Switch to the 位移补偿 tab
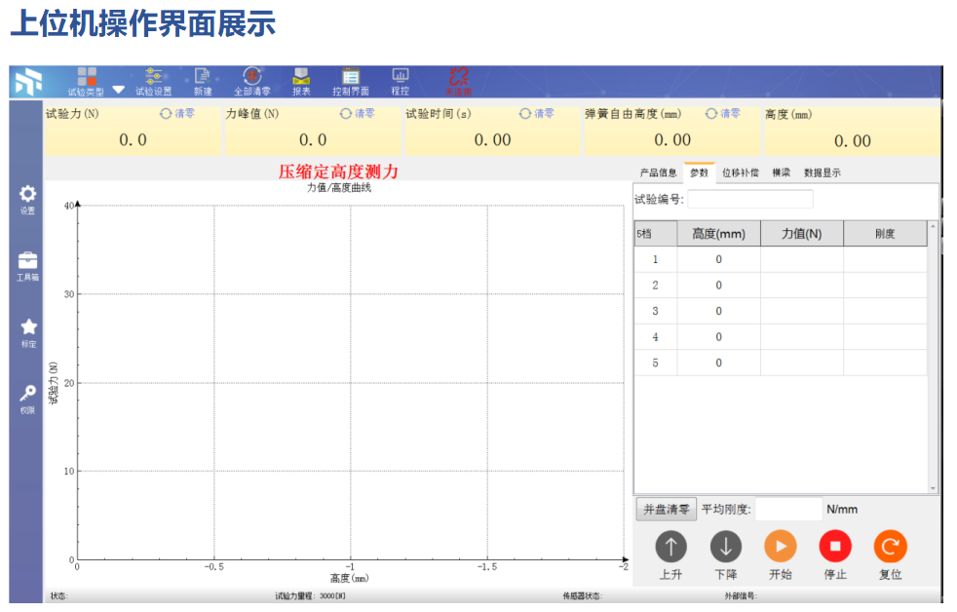Screen dimensions: 957x612 [x=740, y=172]
